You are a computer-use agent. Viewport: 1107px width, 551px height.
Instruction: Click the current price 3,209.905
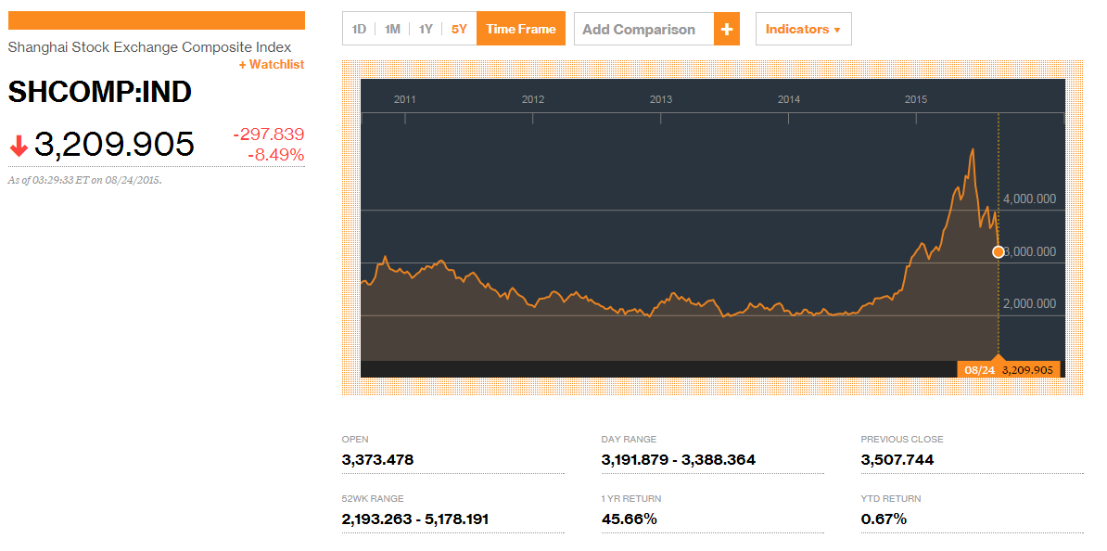coord(114,144)
